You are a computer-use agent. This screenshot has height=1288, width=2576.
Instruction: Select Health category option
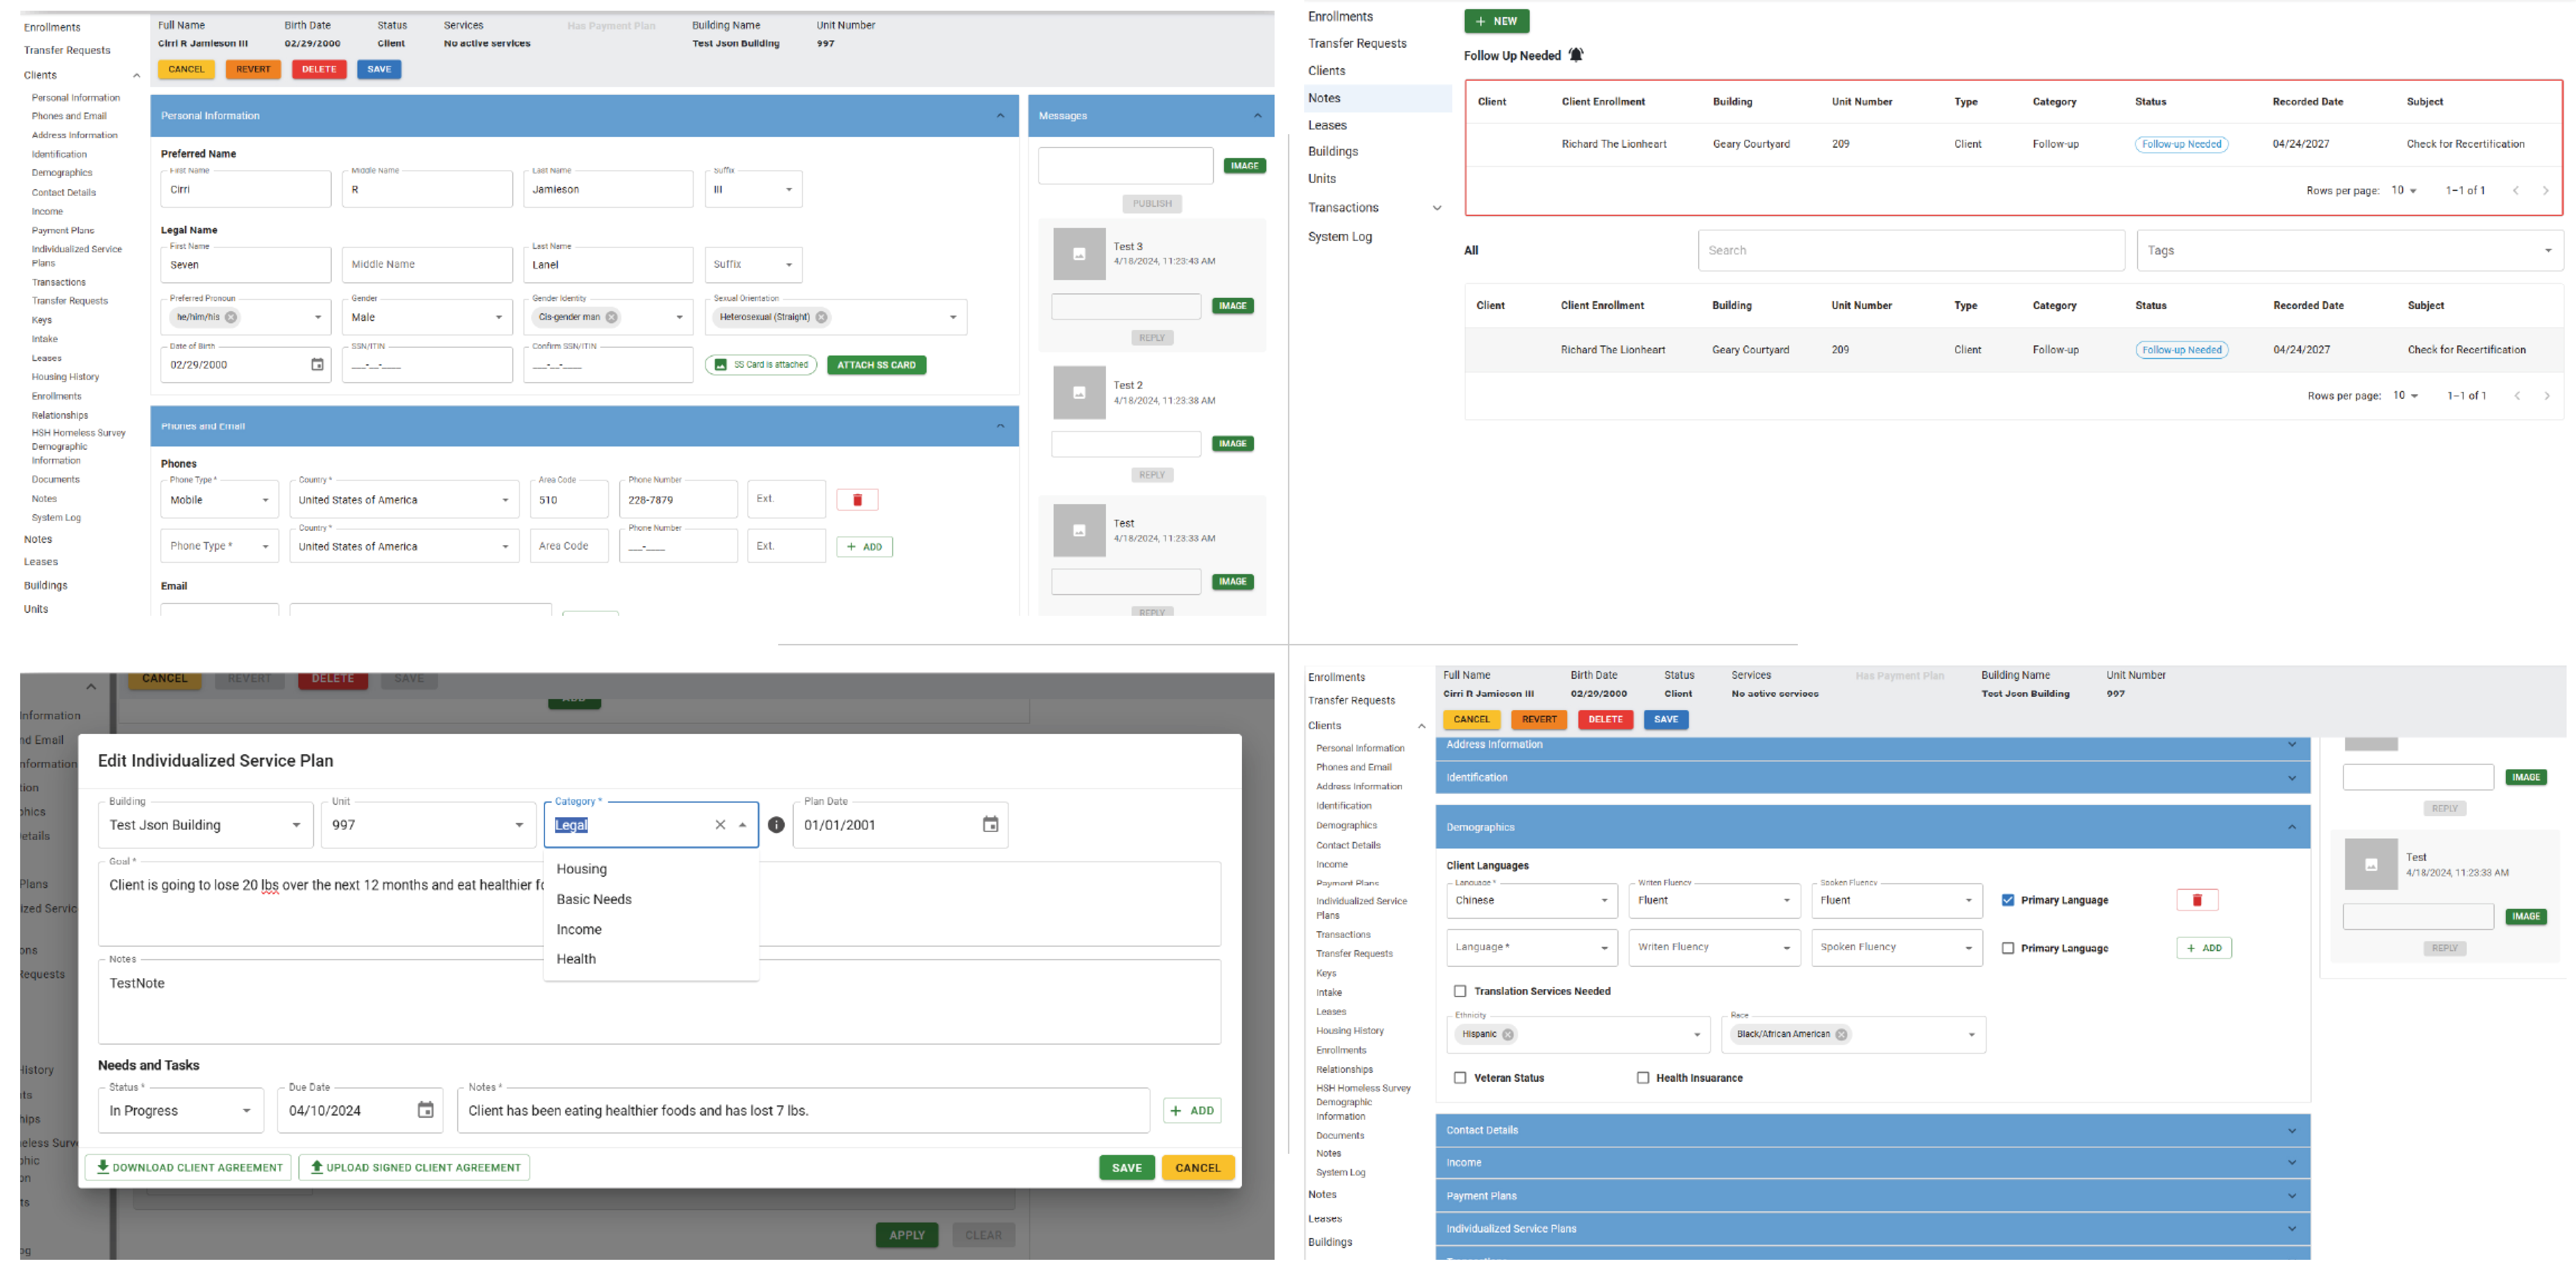[x=651, y=959]
